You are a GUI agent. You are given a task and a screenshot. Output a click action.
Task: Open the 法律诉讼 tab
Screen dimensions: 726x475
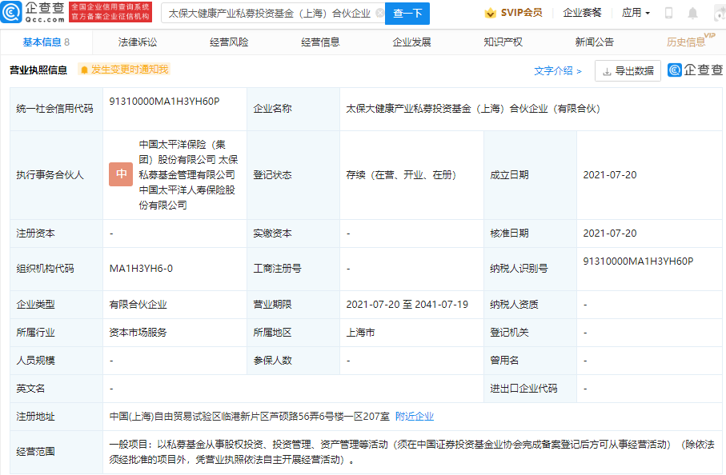[138, 42]
